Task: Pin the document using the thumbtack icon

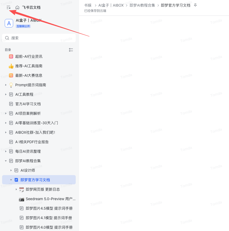Action: click(x=196, y=5)
